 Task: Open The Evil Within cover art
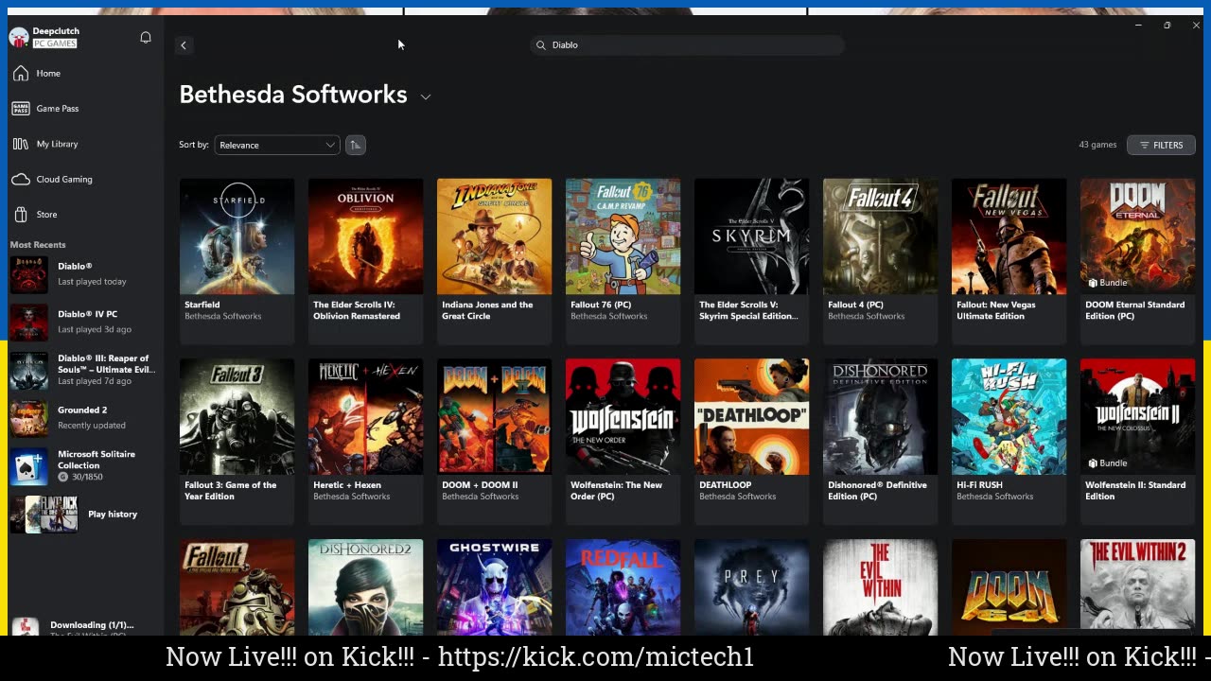point(881,587)
